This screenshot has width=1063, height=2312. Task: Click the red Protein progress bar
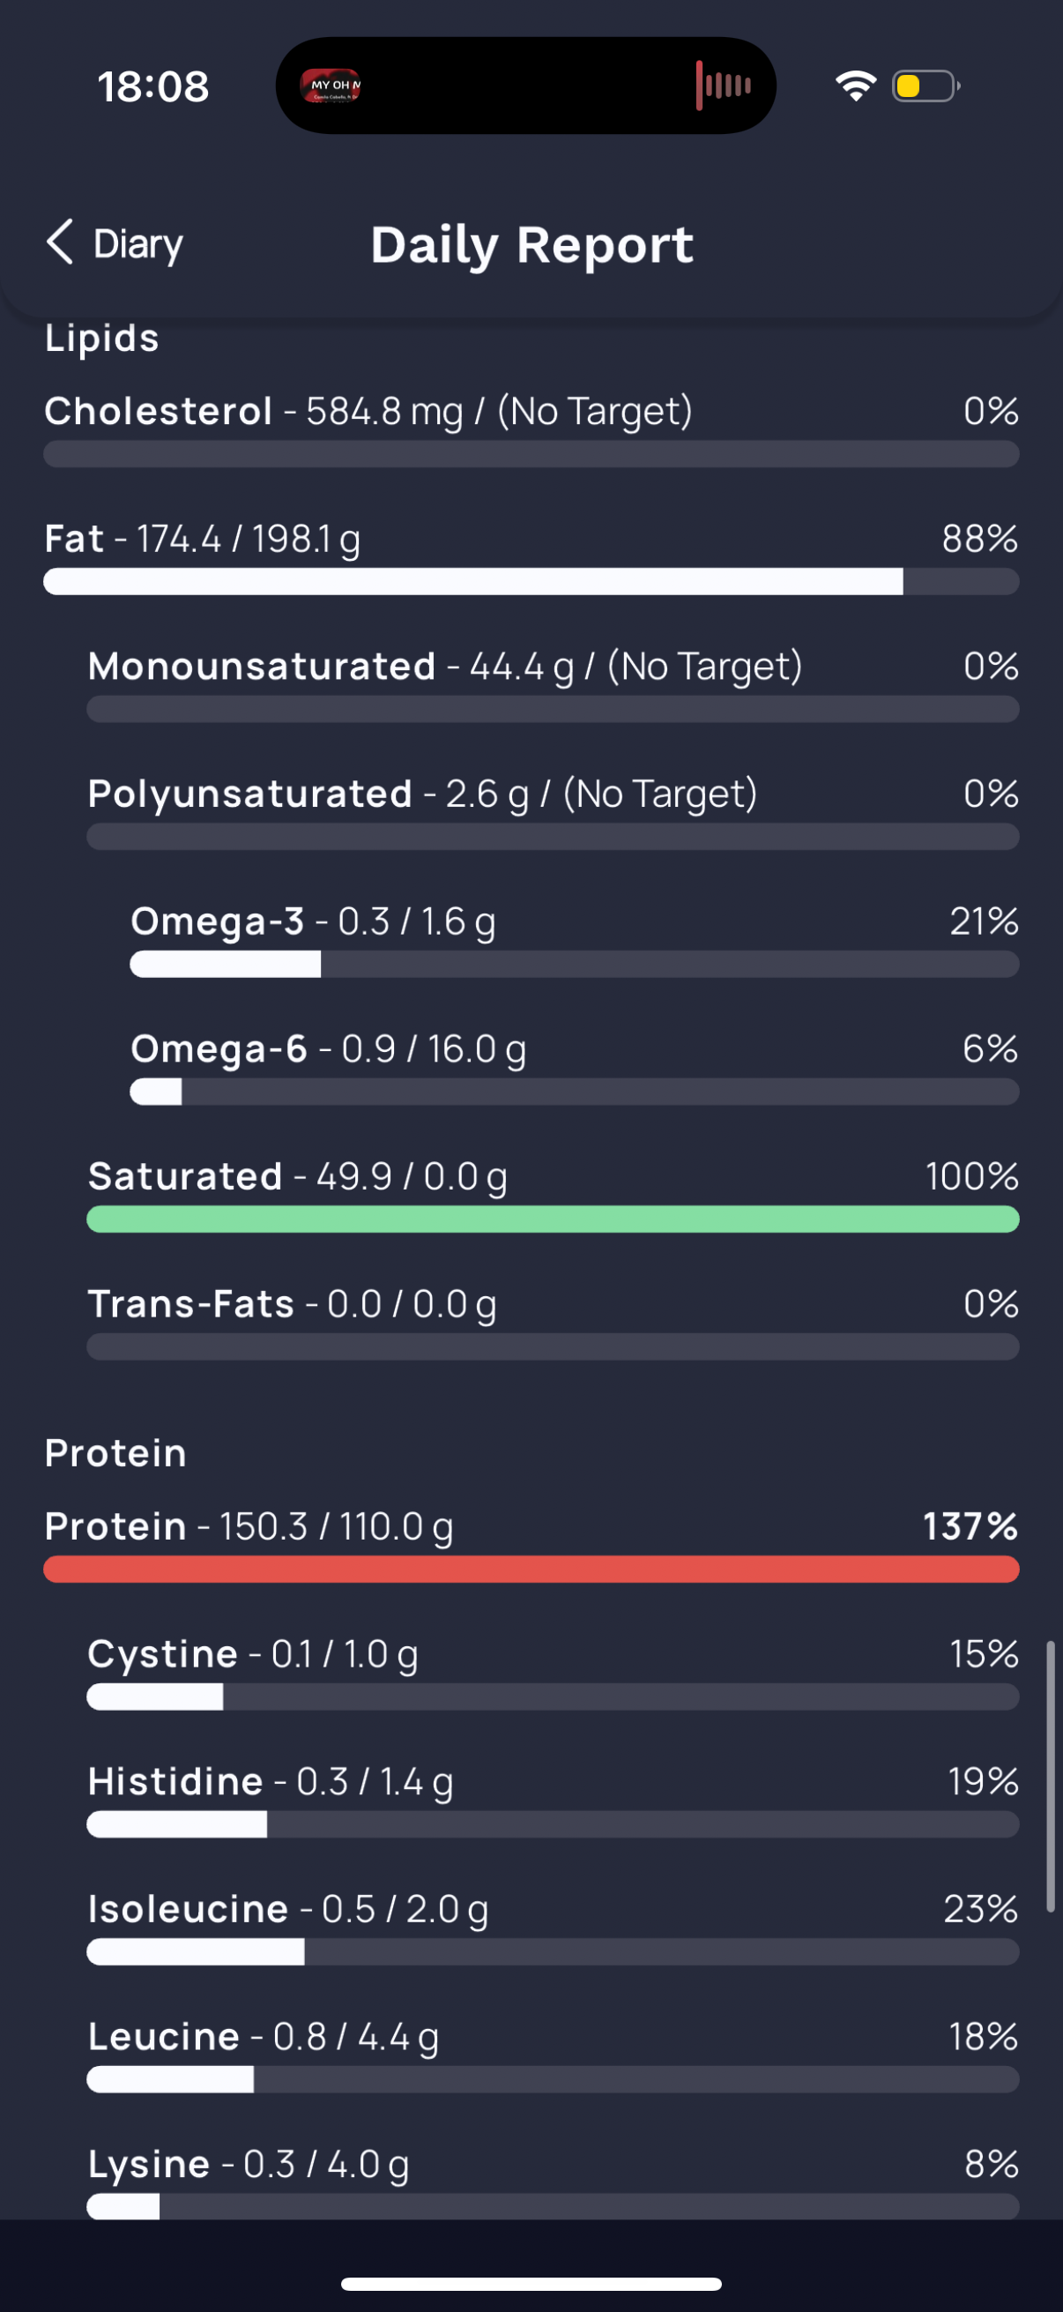click(531, 1569)
